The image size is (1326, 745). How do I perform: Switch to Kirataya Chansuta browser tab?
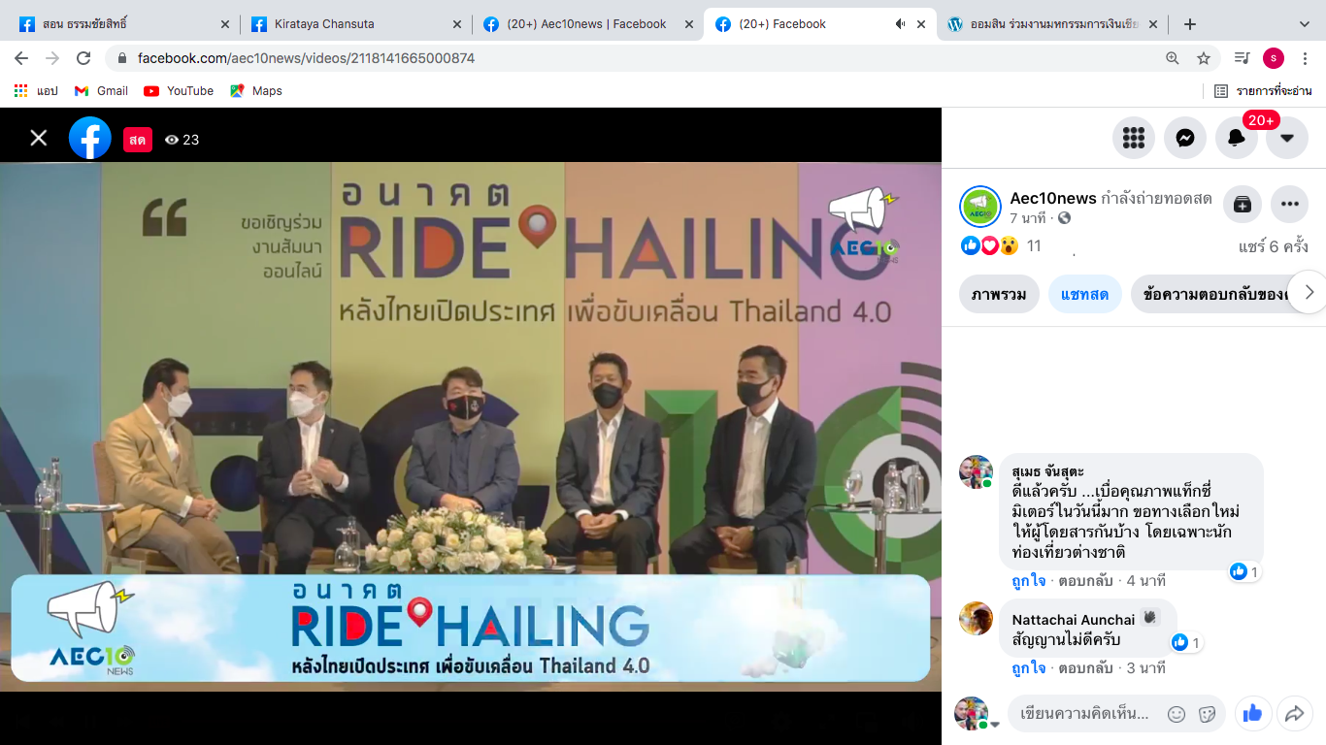(354, 24)
